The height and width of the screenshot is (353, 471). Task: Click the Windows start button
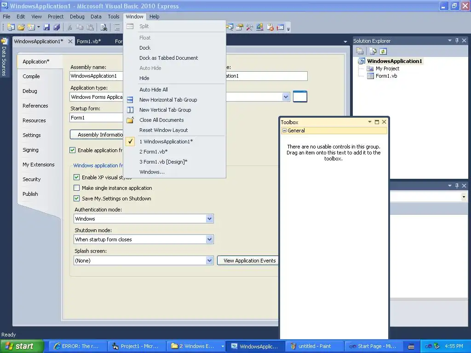(22, 346)
